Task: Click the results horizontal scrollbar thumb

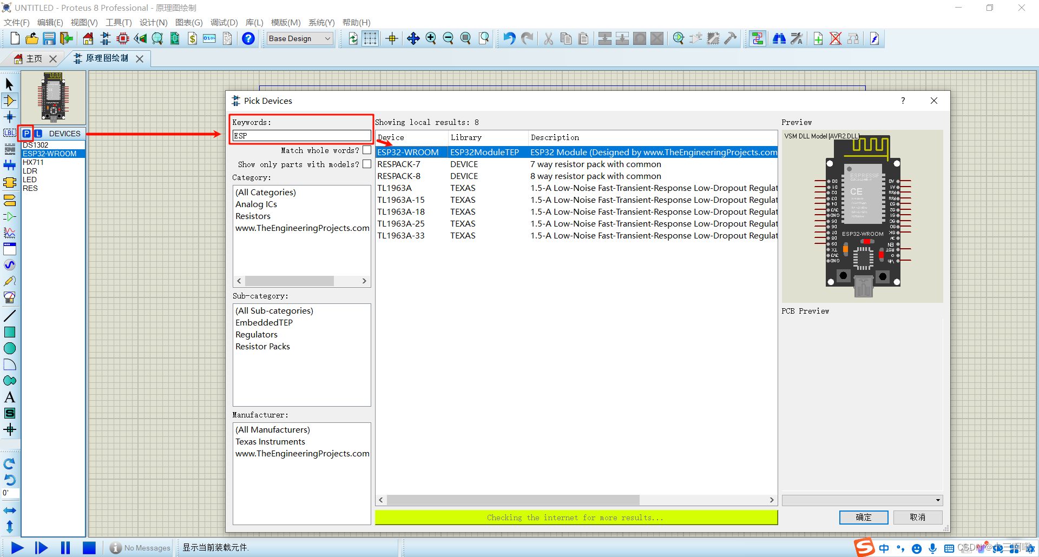Action: (513, 500)
